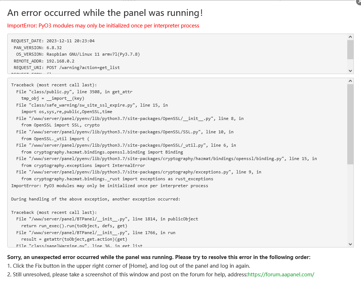Click the REQUEST_DATE line
The image size is (361, 289).
[53, 41]
